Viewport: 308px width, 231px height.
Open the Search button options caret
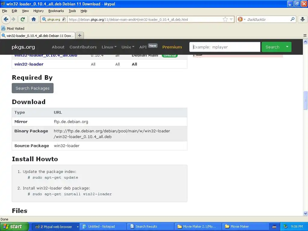[287, 47]
